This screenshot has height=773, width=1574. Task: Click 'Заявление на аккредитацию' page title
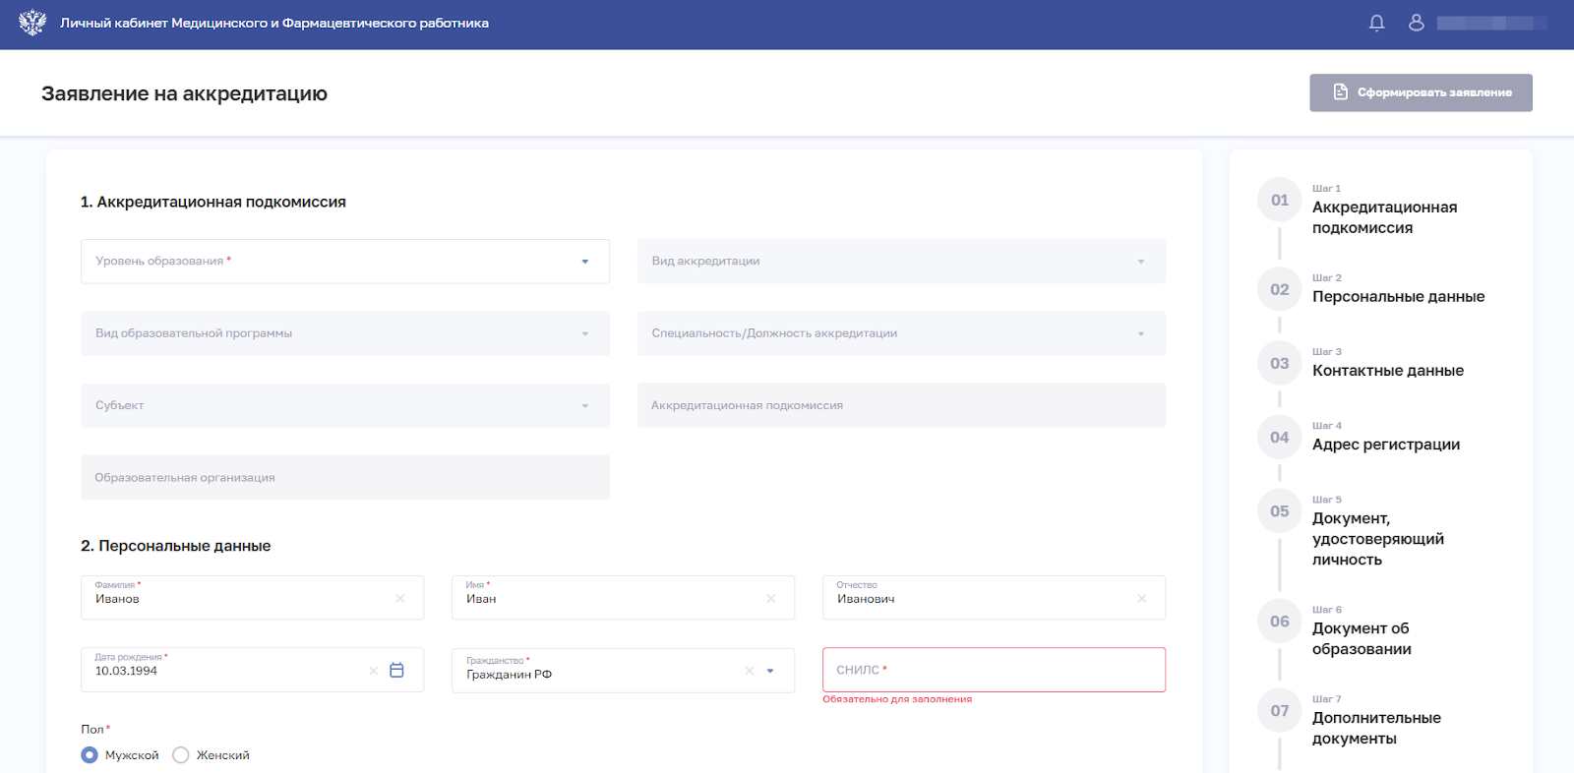click(184, 93)
